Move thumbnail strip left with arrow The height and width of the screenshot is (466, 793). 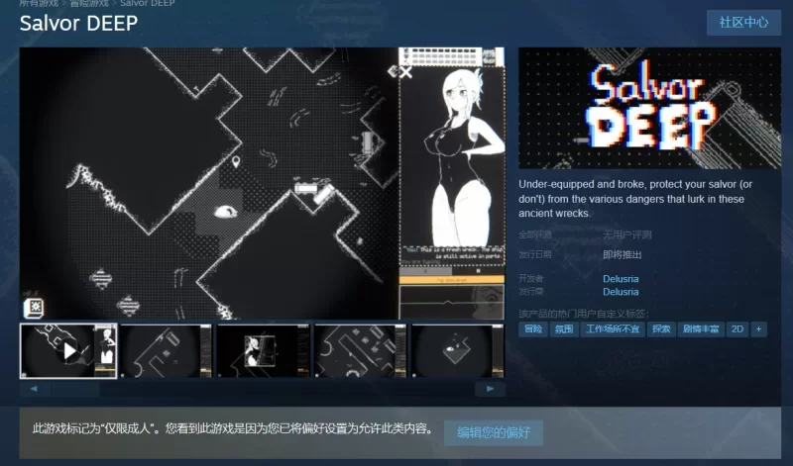[x=34, y=389]
